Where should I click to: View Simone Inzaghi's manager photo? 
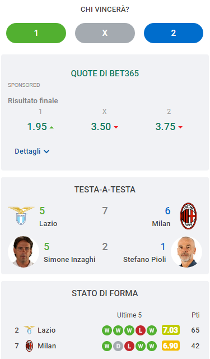[x=24, y=252]
